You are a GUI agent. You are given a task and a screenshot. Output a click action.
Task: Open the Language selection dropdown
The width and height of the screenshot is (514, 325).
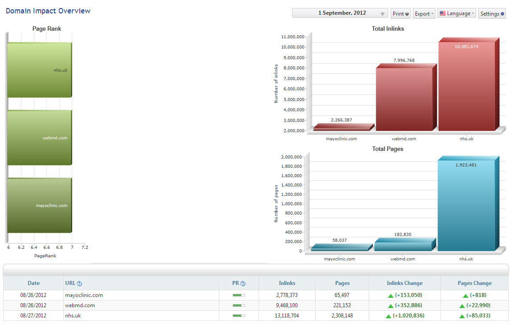(456, 13)
